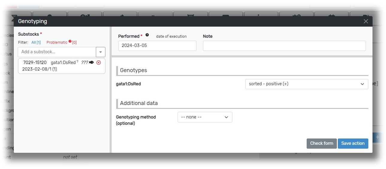Viewport: 386px width, 169px height.
Task: Focus the Note text field
Action: [x=284, y=46]
